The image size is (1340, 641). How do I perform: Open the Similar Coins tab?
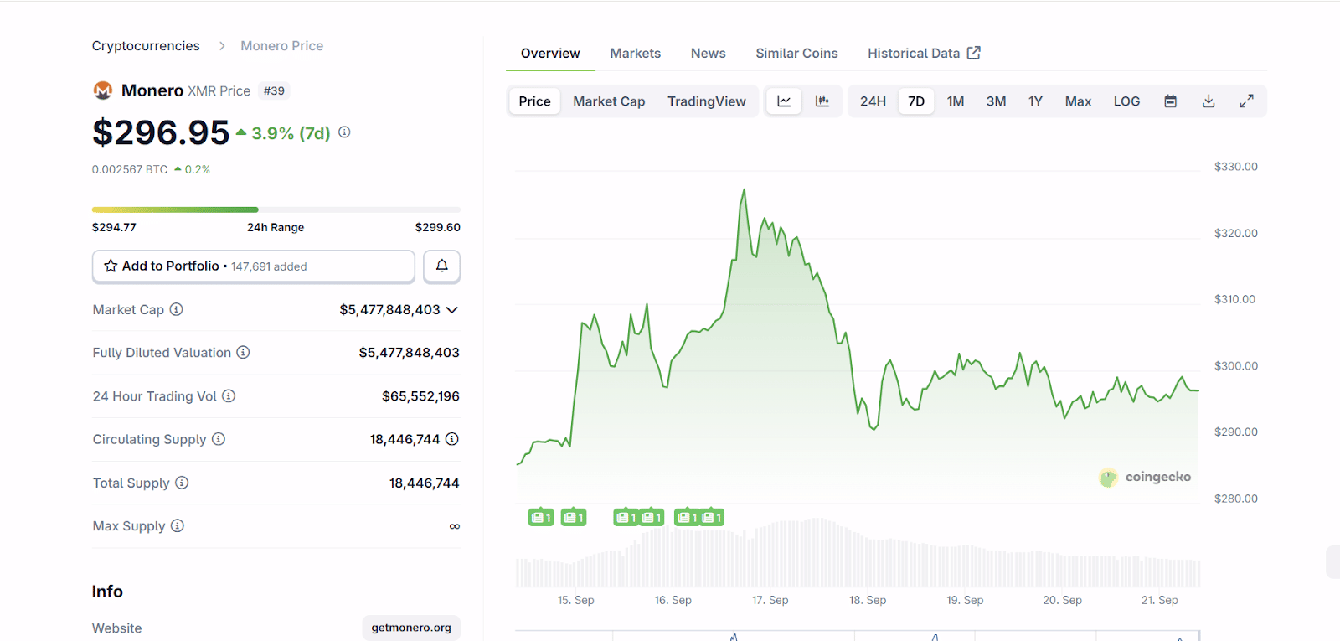(x=796, y=54)
